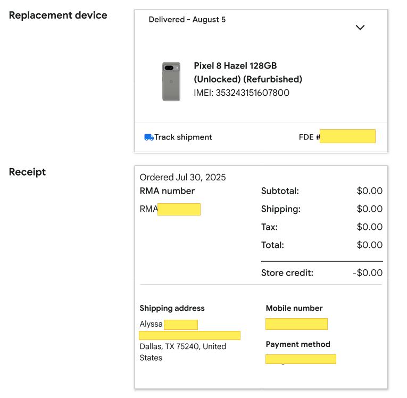
Task: Click the Ordered Jul 30, 2025 date
Action: click(182, 177)
